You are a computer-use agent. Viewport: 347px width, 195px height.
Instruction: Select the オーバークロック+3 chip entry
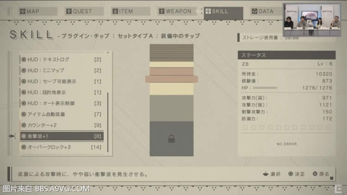(62, 147)
